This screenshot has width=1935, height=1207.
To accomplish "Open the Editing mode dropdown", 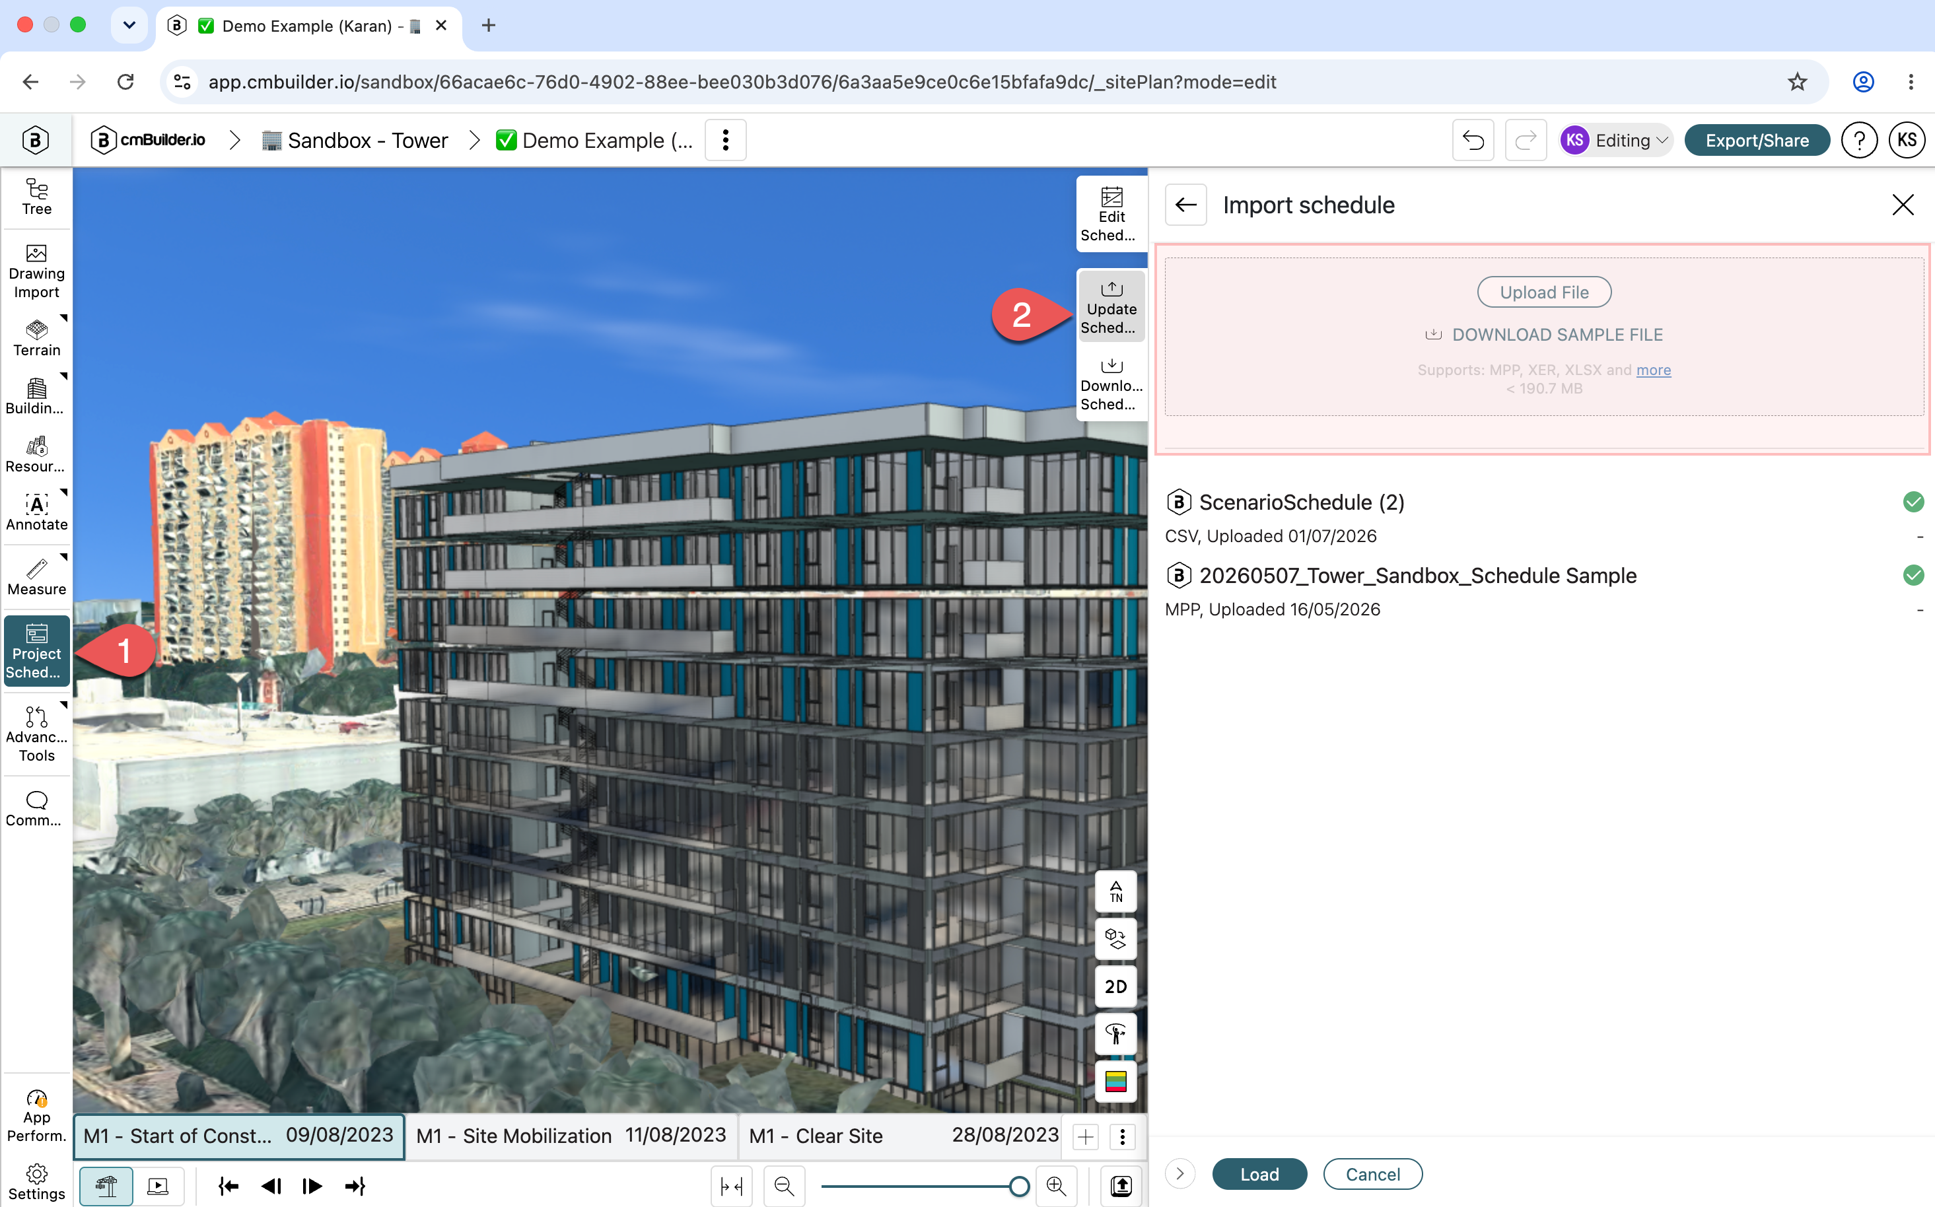I will point(1616,141).
